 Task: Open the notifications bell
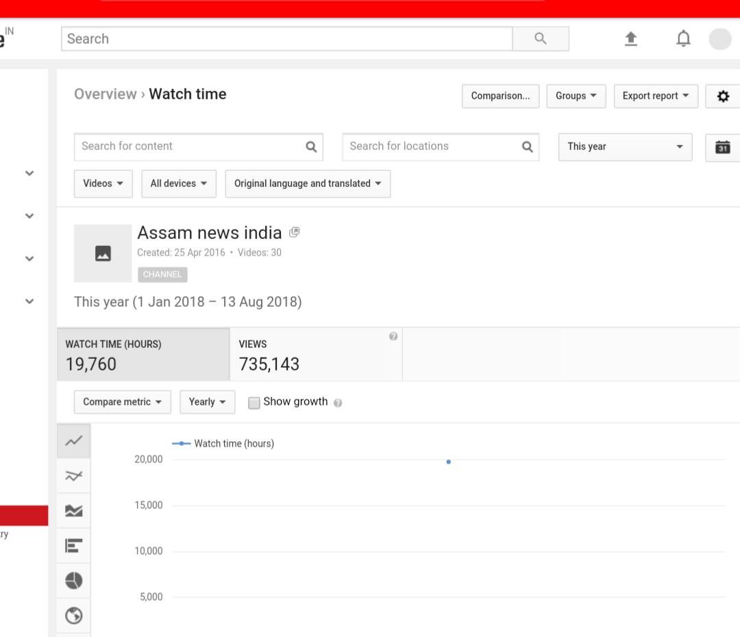[683, 38]
